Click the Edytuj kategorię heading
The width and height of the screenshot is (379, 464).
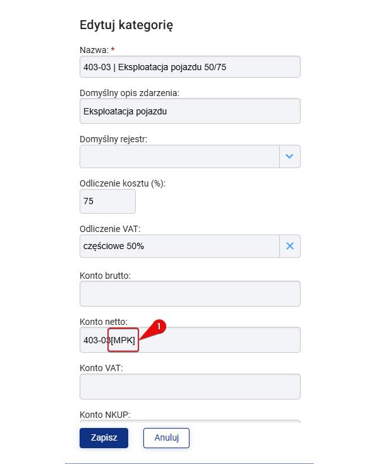pyautogui.click(x=126, y=25)
